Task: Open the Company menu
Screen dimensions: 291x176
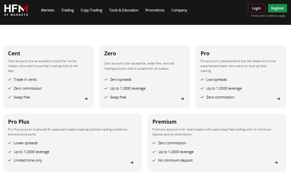Action: (179, 10)
